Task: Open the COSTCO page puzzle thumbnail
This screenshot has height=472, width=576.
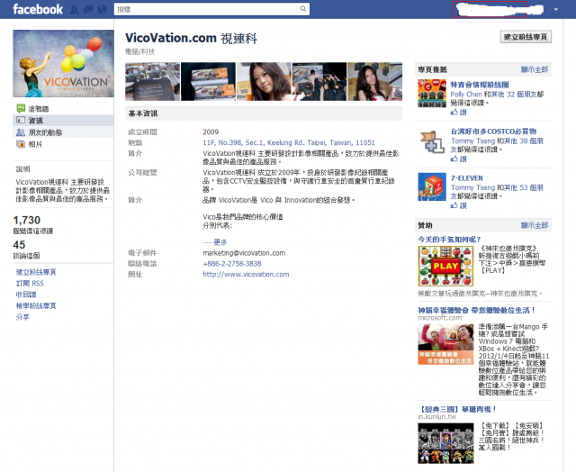Action: (x=432, y=141)
